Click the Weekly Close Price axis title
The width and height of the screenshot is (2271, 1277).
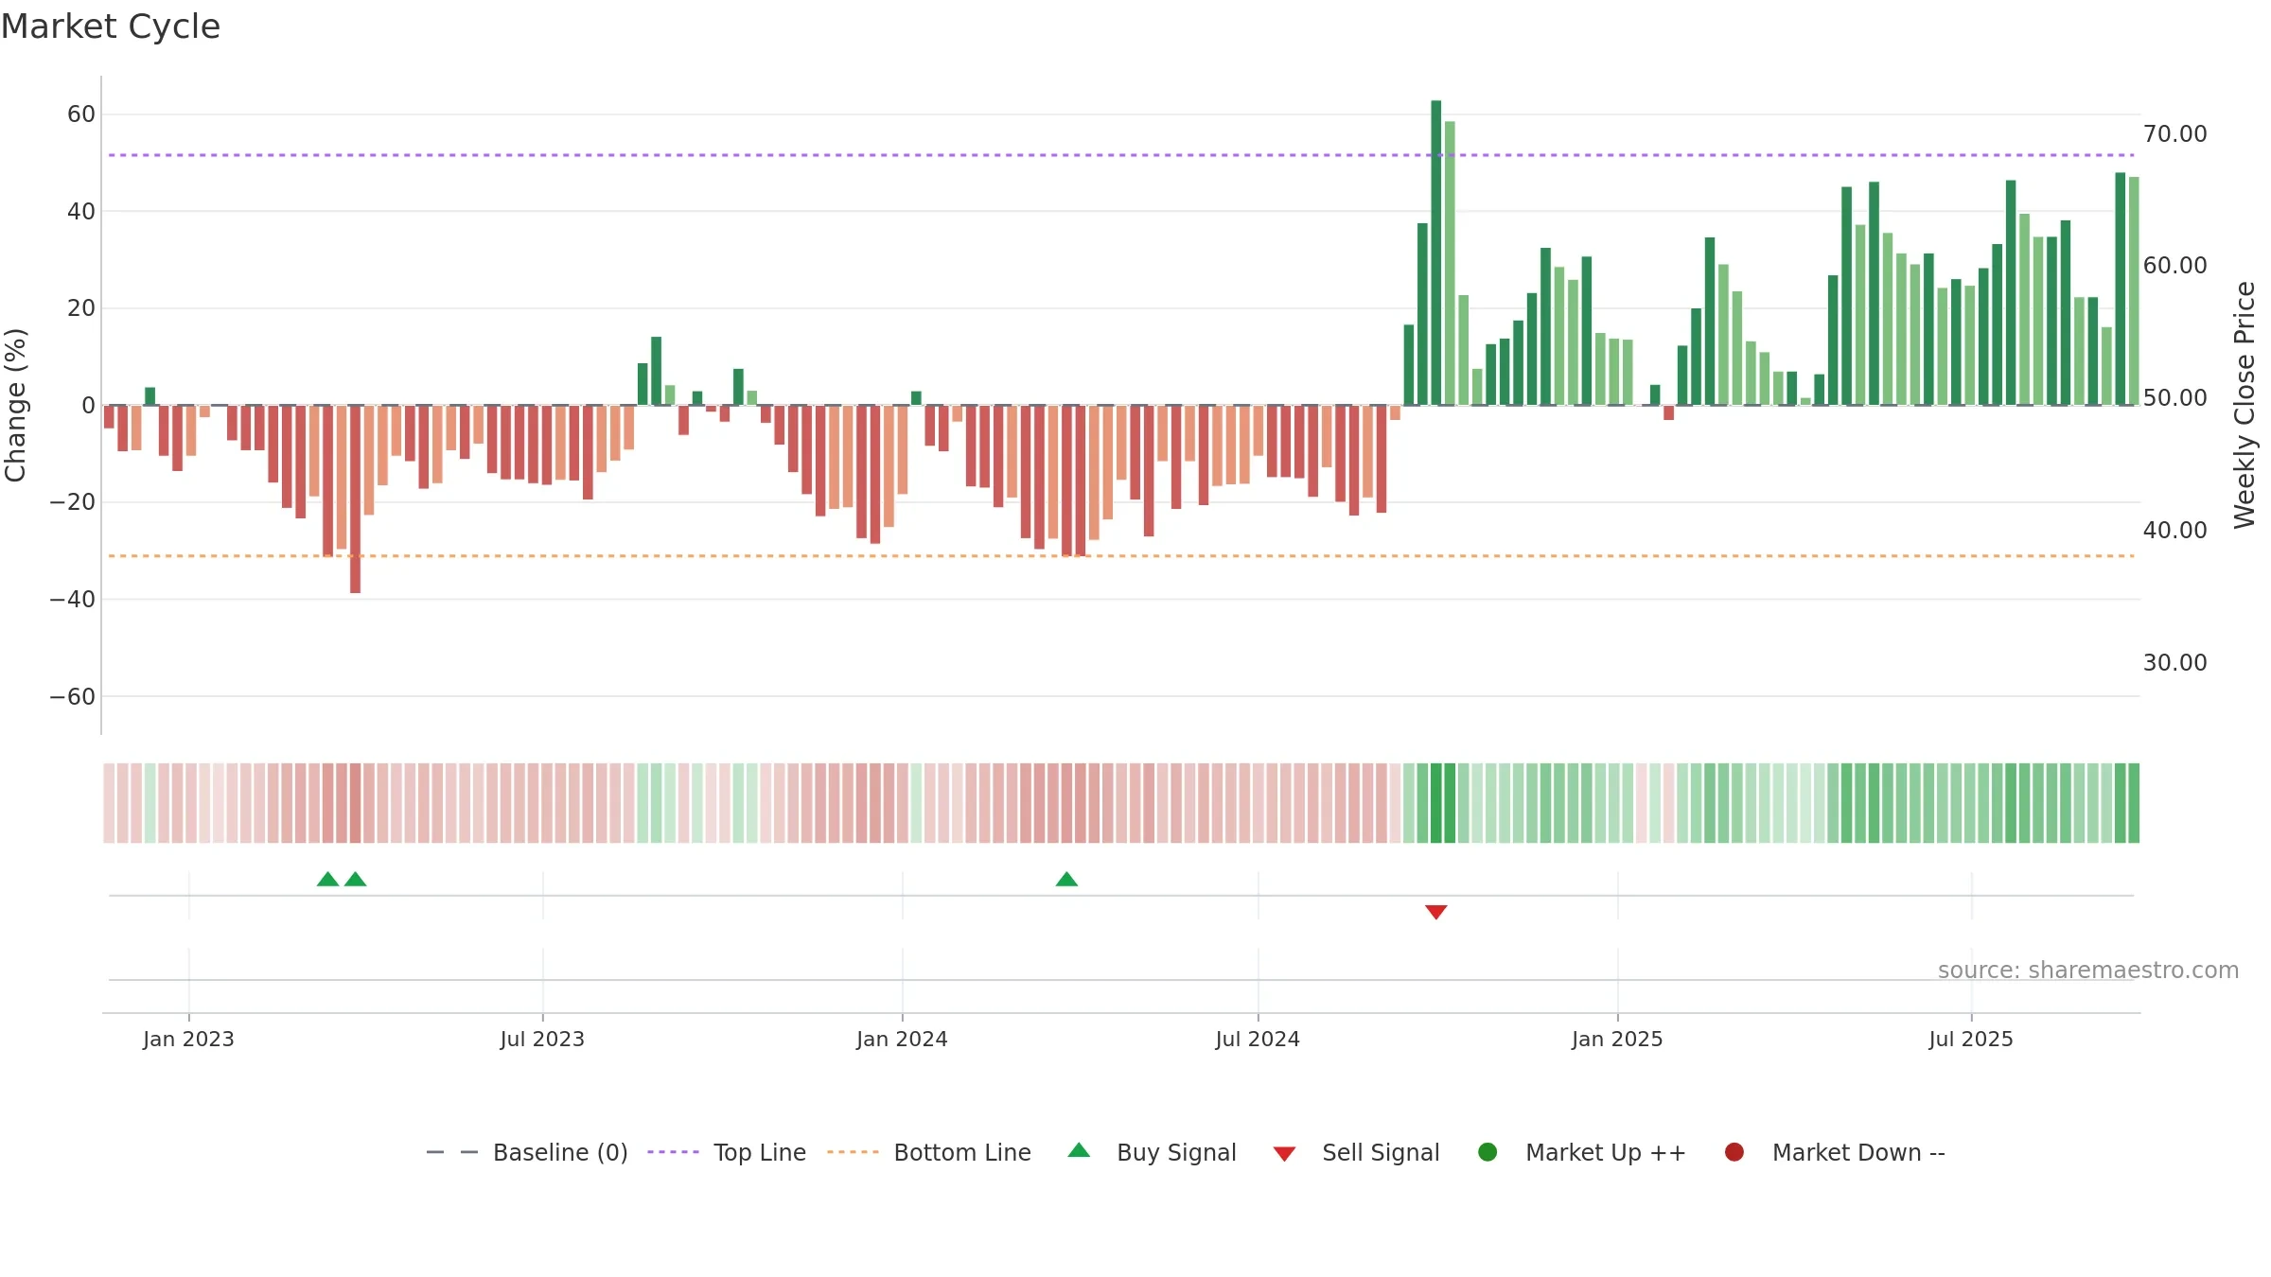tap(2245, 405)
